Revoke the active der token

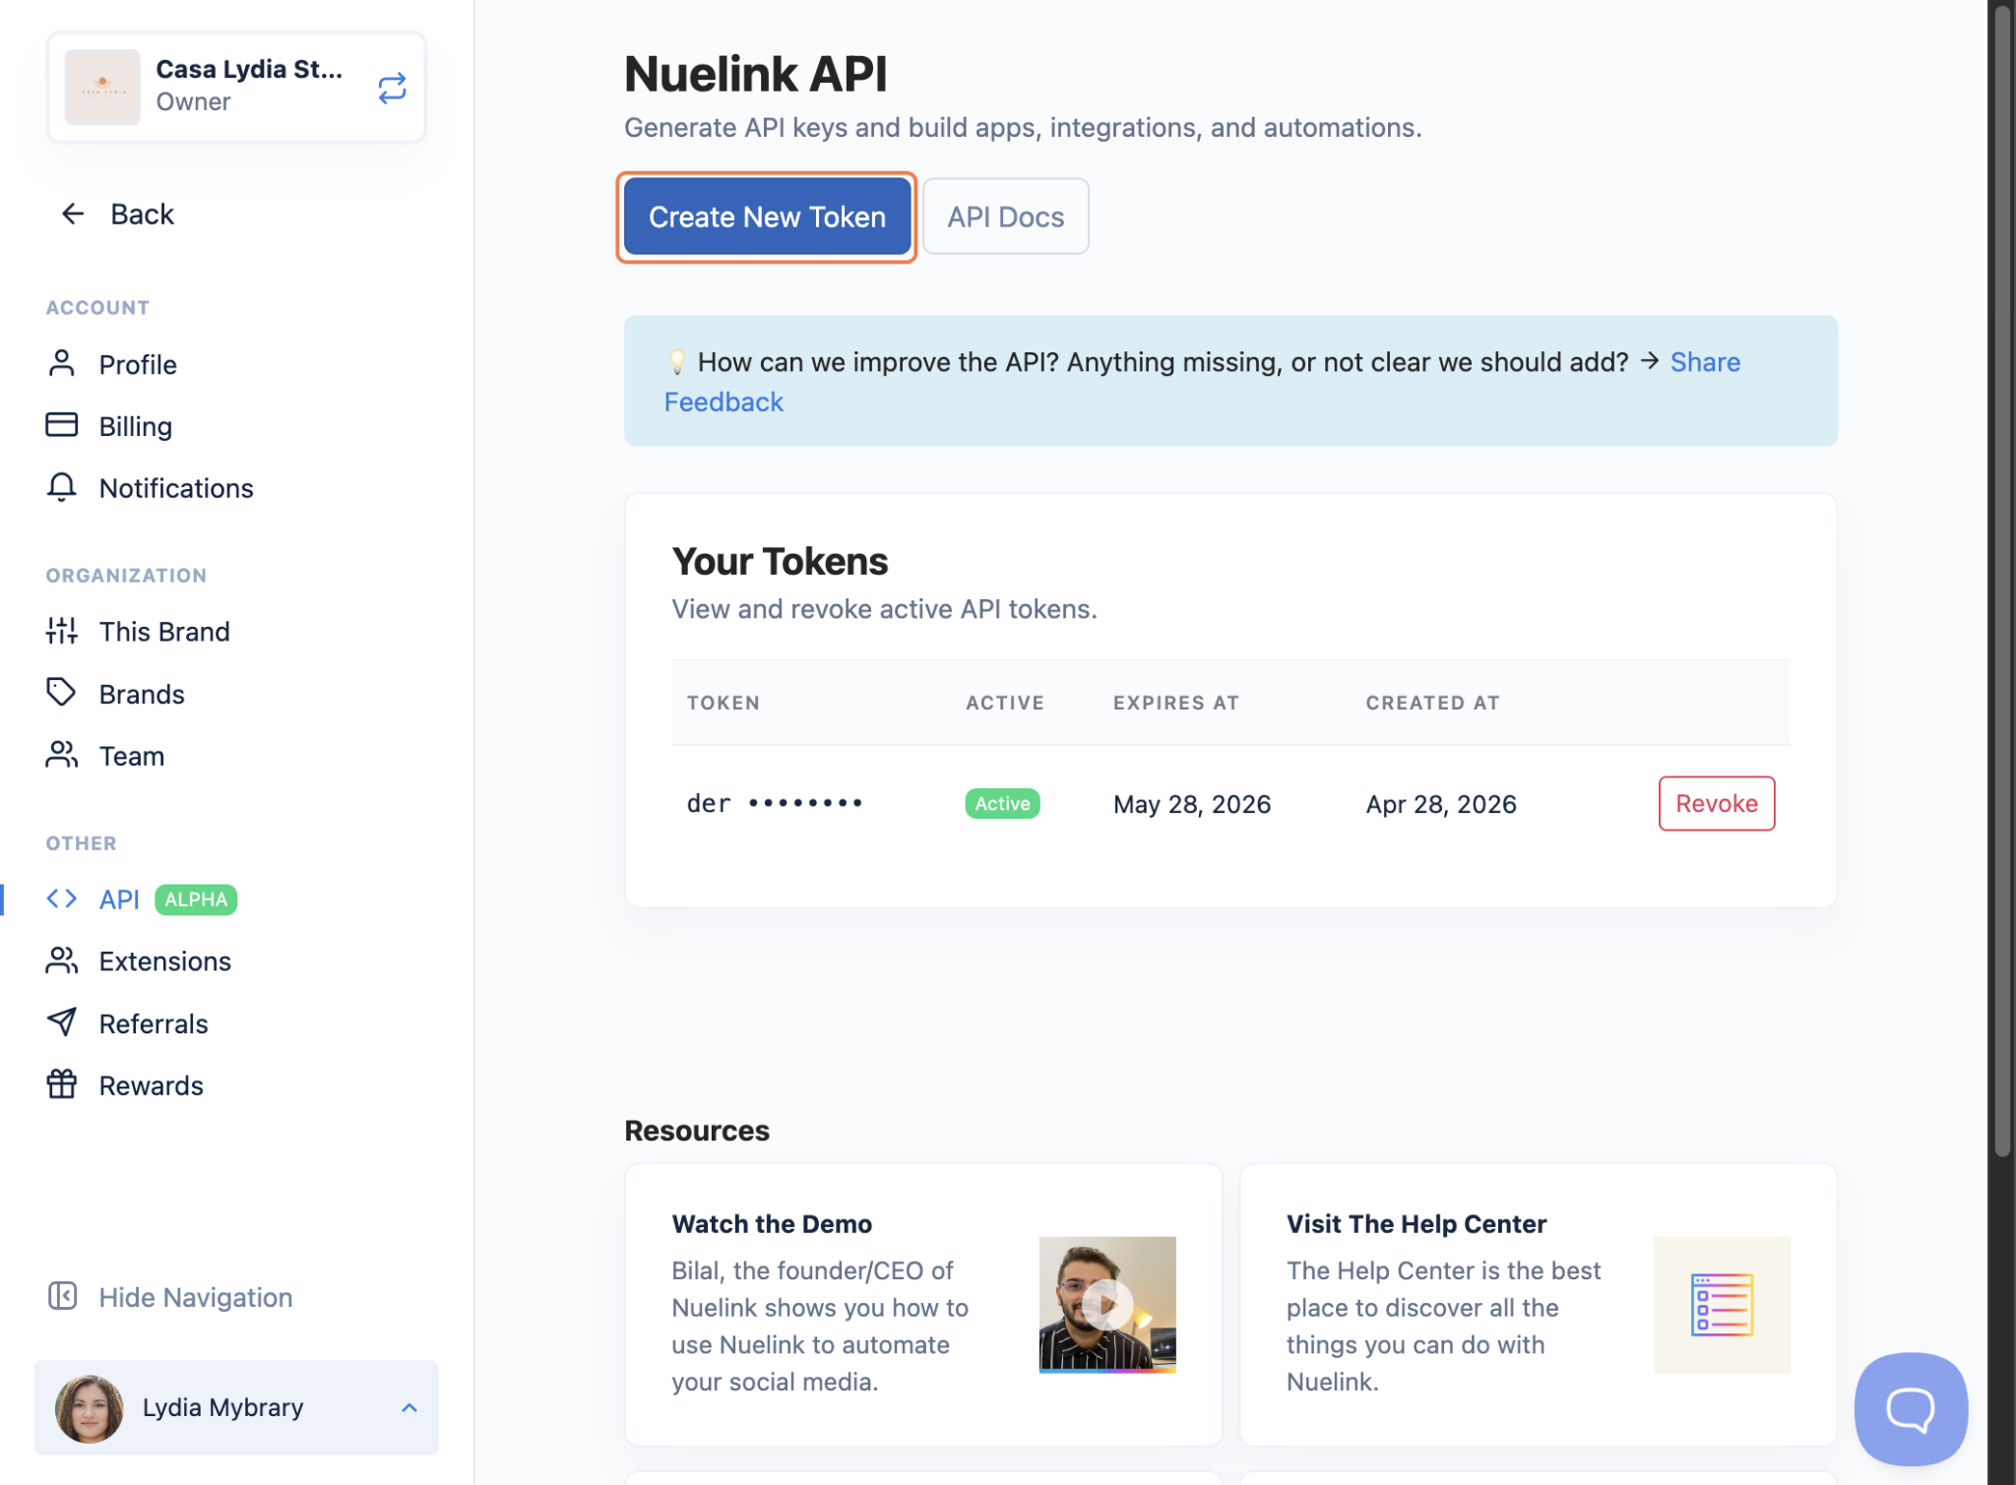click(x=1716, y=803)
